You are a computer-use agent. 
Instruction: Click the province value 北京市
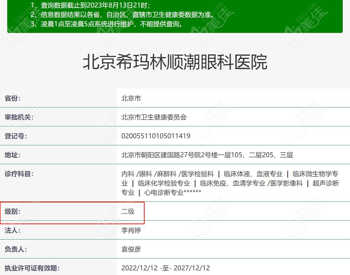(x=131, y=98)
